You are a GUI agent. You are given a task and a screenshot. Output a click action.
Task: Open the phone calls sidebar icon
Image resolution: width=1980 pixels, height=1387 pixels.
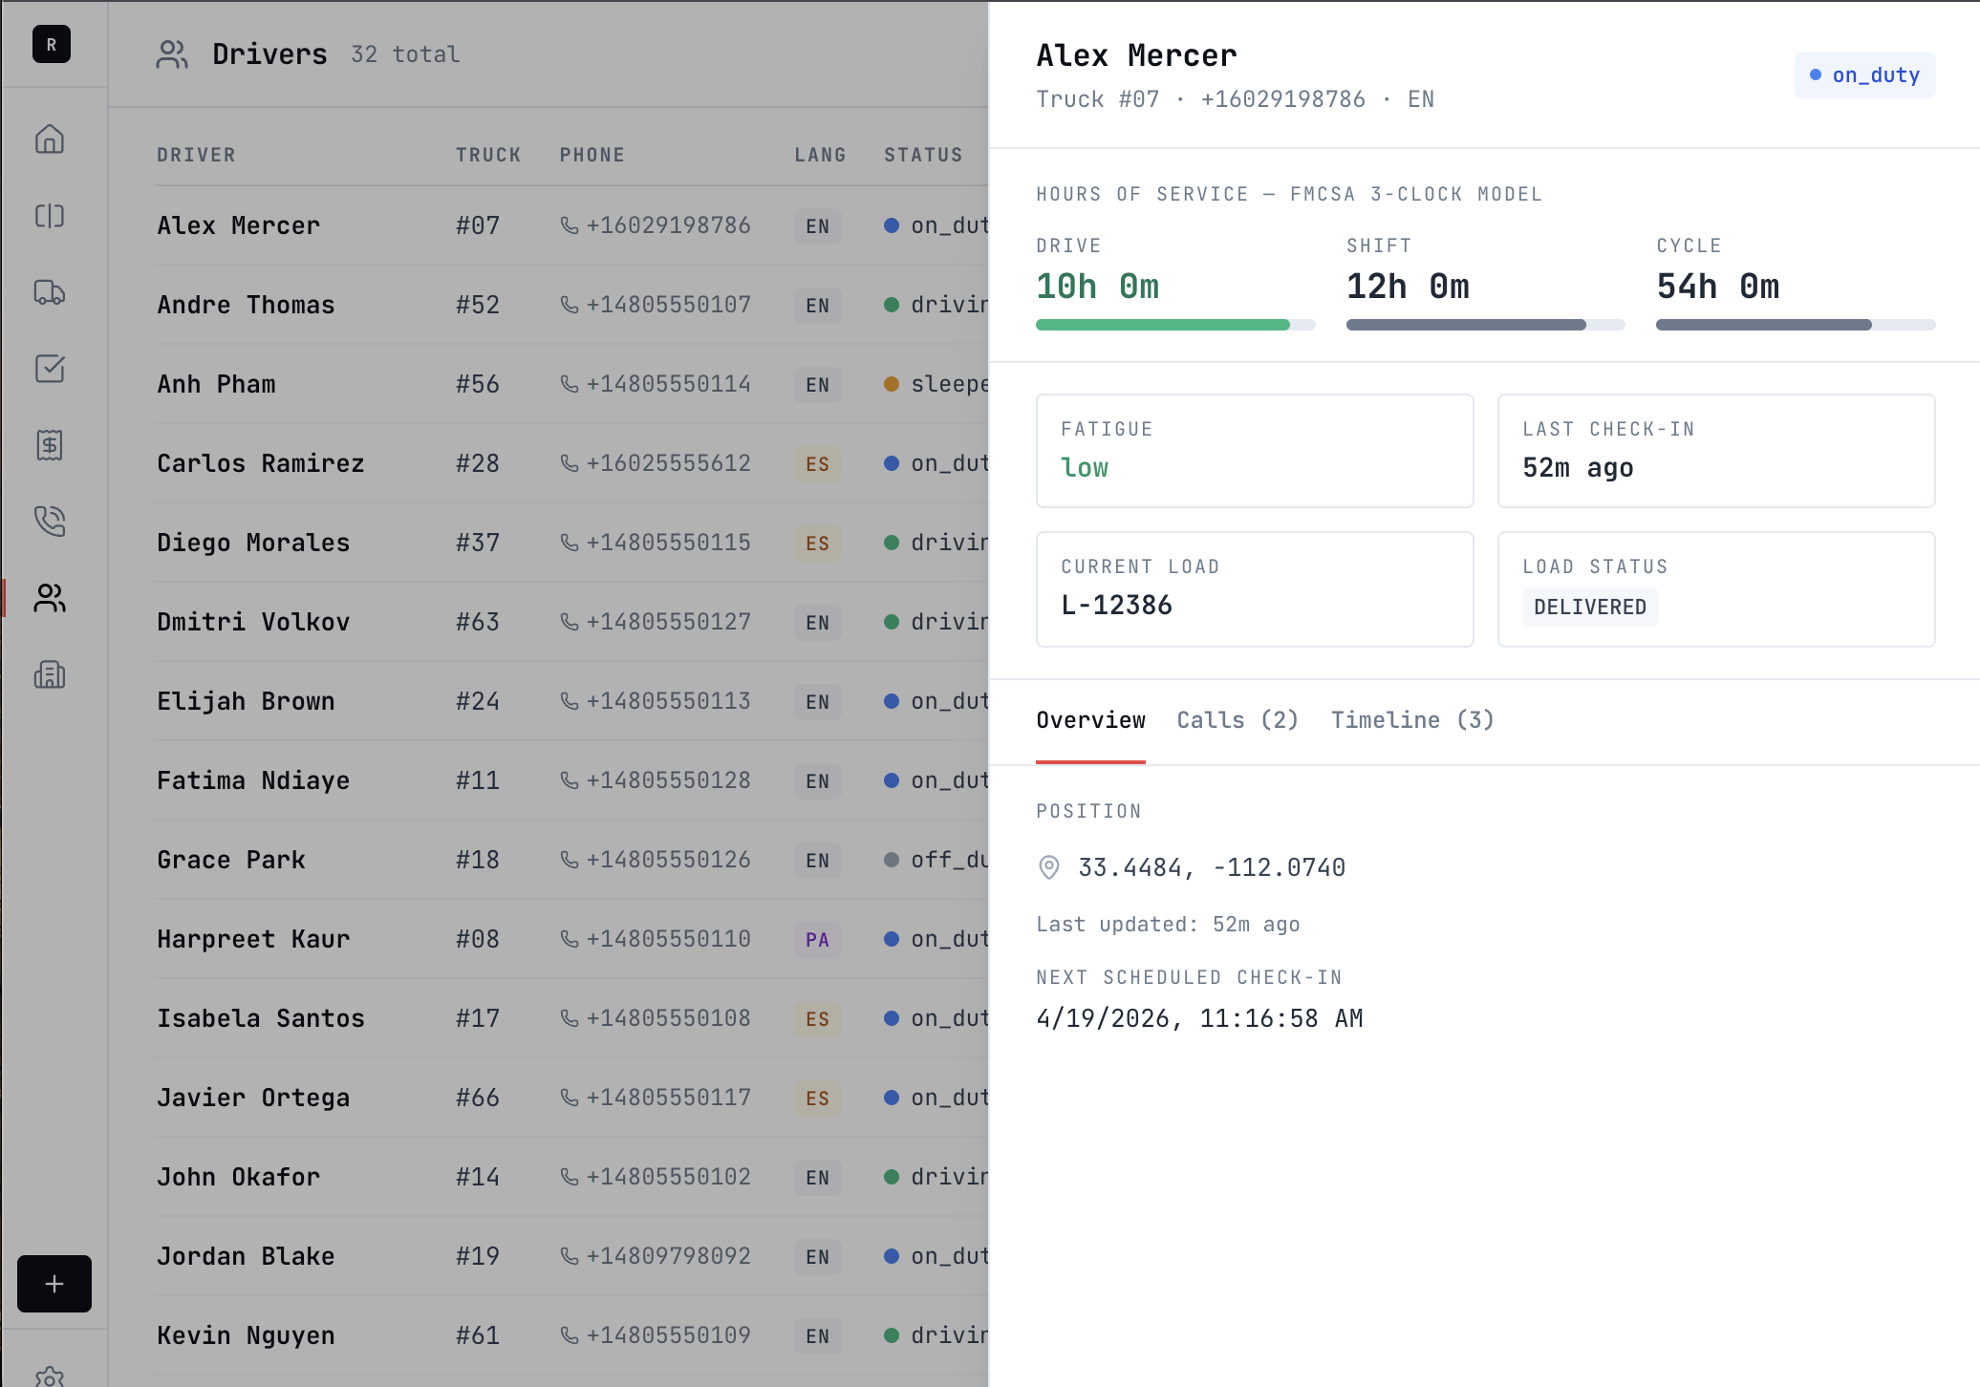point(50,522)
